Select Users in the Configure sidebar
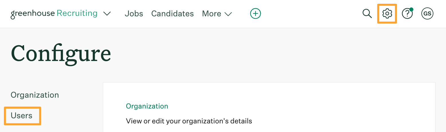446x132 pixels. pyautogui.click(x=21, y=116)
